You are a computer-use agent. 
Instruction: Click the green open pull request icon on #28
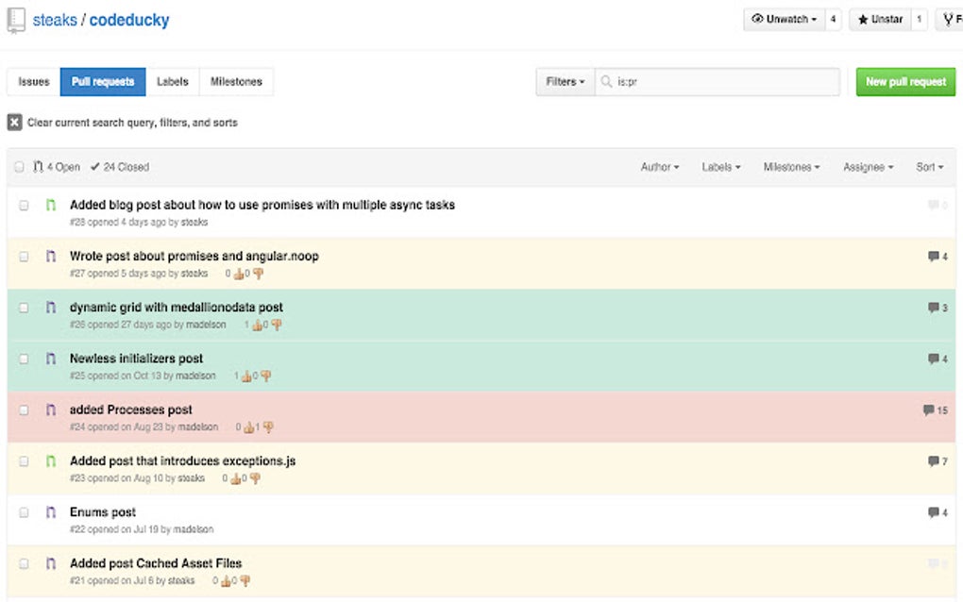(x=51, y=205)
